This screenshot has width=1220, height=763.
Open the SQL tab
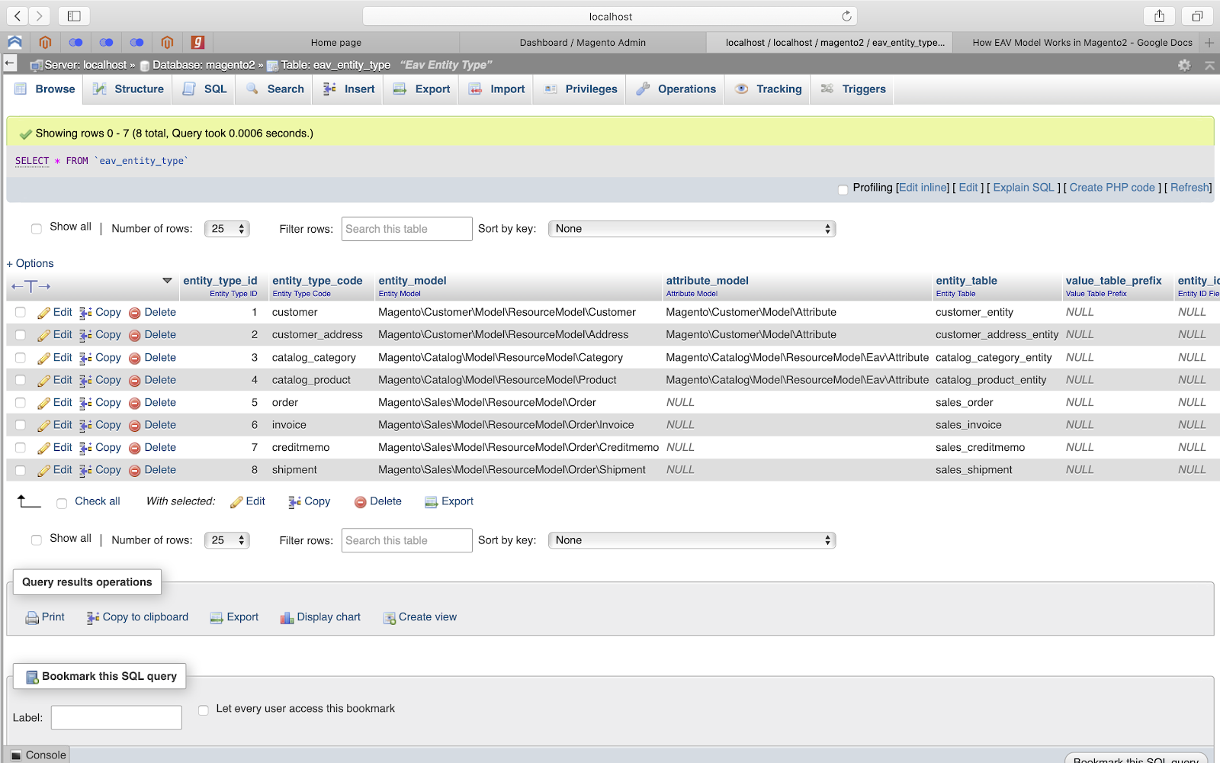click(x=204, y=89)
